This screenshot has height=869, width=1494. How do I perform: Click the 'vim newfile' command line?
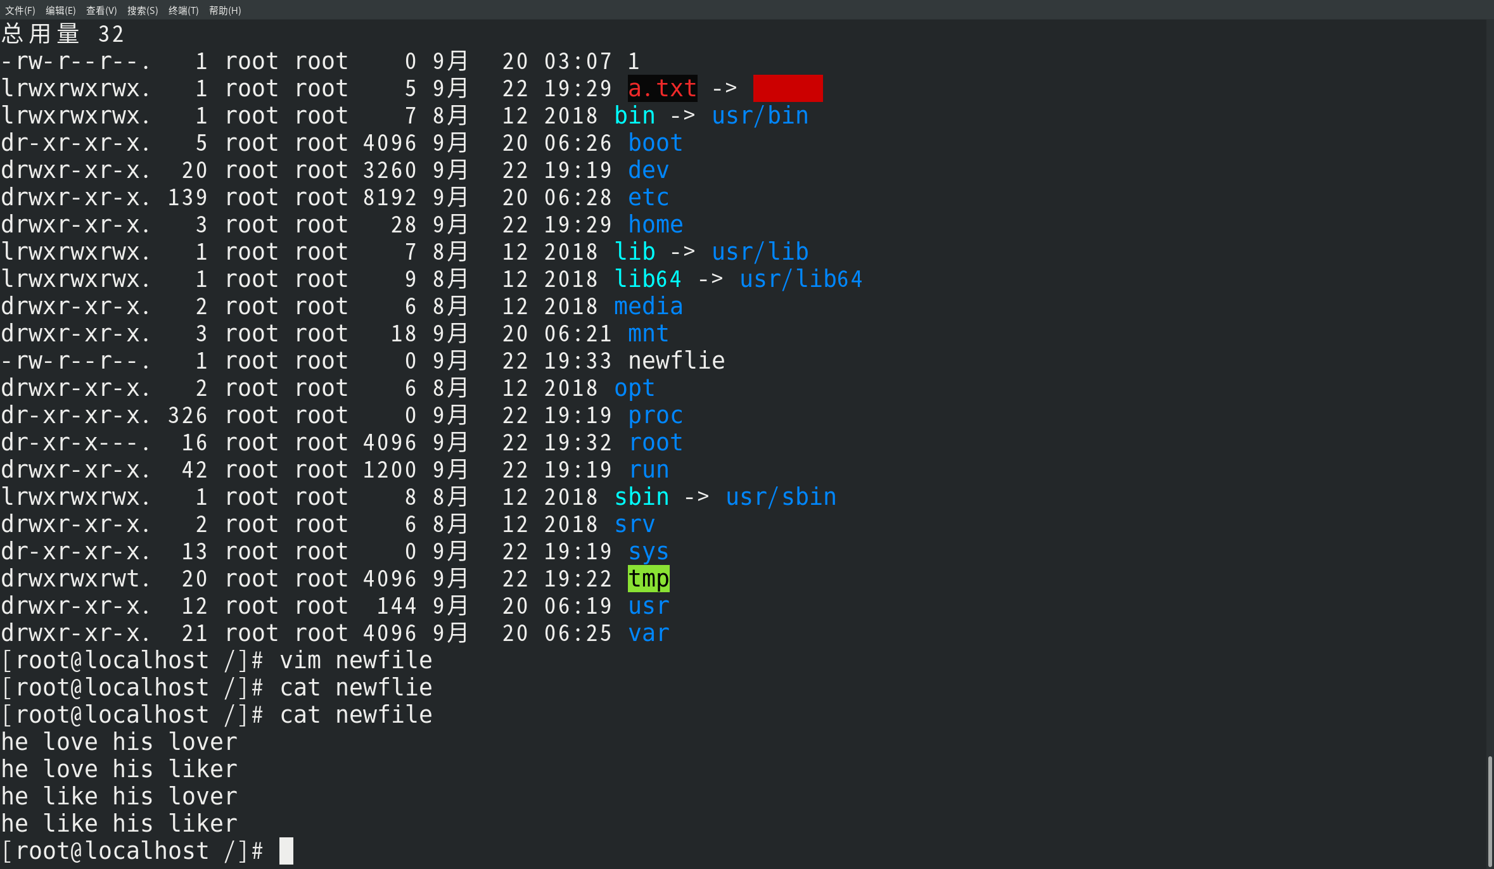tap(355, 660)
